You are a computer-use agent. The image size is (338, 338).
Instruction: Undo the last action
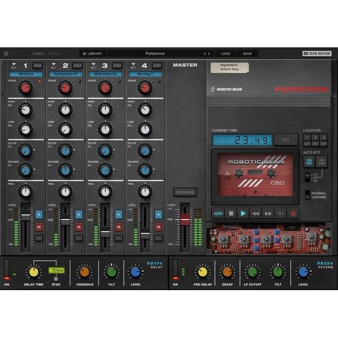(38, 54)
